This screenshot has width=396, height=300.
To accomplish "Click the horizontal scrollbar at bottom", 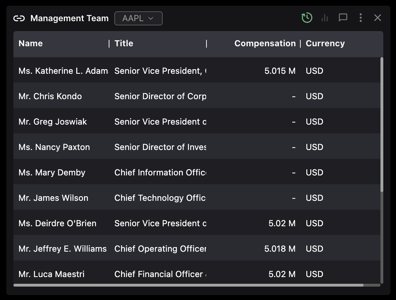I will point(188,285).
